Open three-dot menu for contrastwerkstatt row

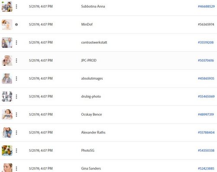tap(16, 42)
